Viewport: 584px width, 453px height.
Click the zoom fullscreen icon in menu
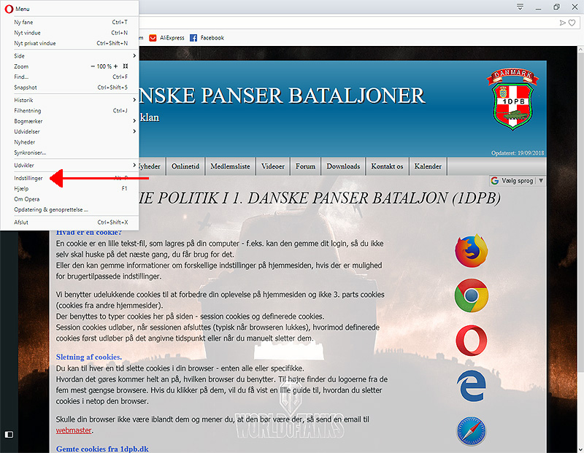coord(126,66)
